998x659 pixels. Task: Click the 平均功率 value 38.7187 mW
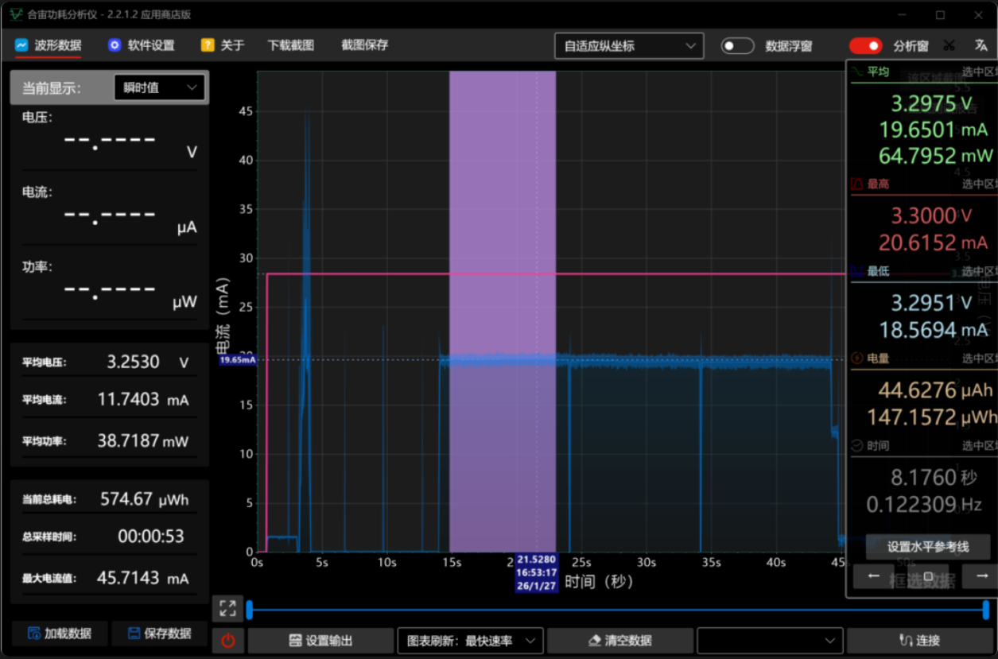[x=143, y=440]
